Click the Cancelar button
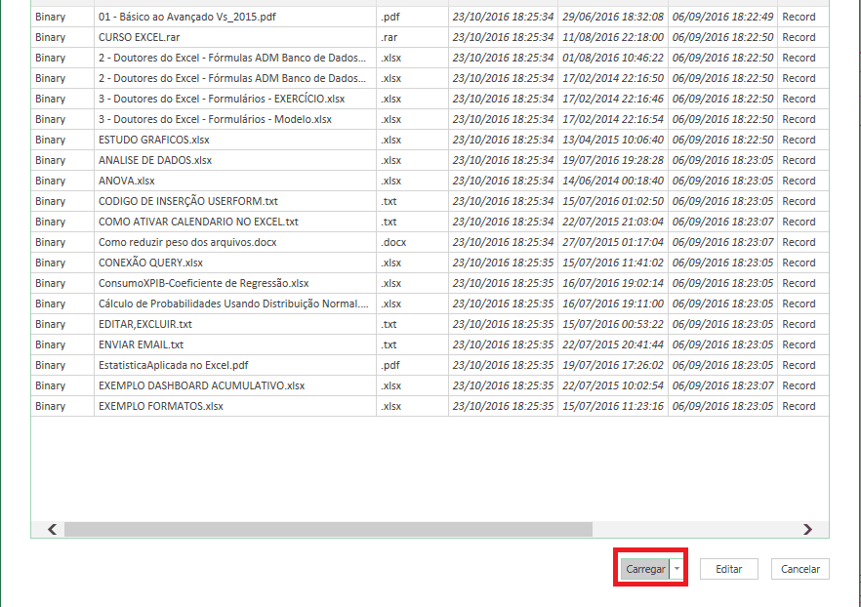861x607 pixels. tap(800, 569)
